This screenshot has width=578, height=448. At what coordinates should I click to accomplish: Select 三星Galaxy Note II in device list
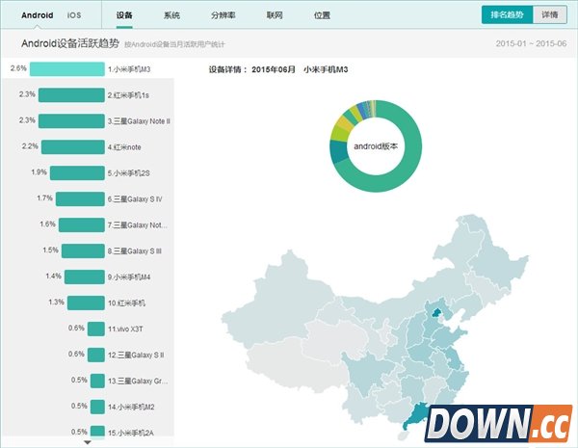coord(71,120)
